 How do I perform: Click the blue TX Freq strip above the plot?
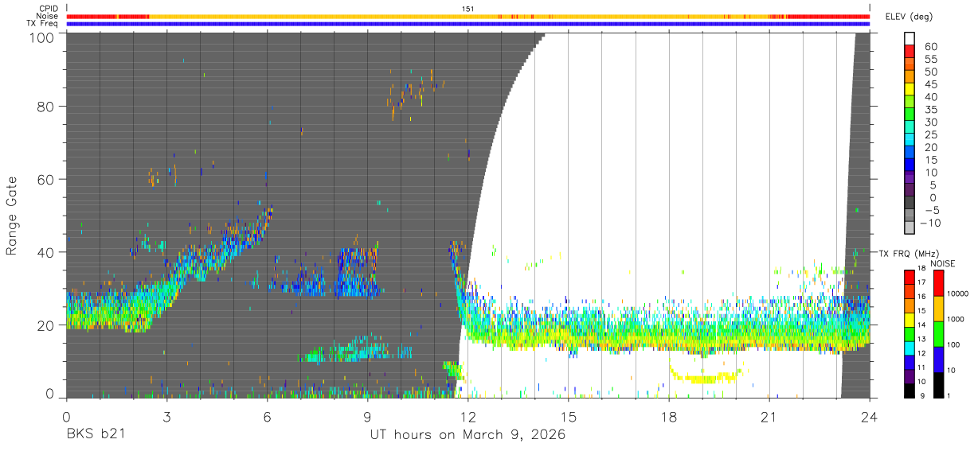[468, 24]
